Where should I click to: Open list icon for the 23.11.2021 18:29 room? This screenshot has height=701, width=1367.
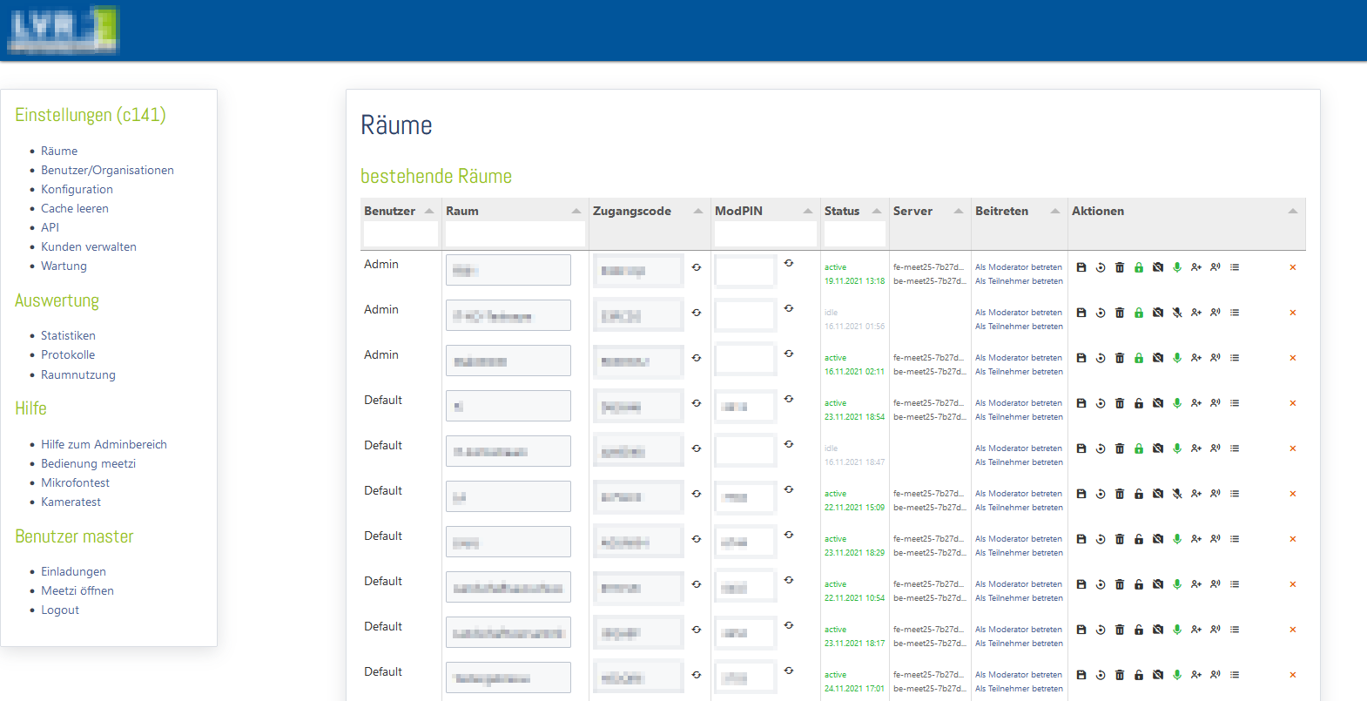point(1235,539)
